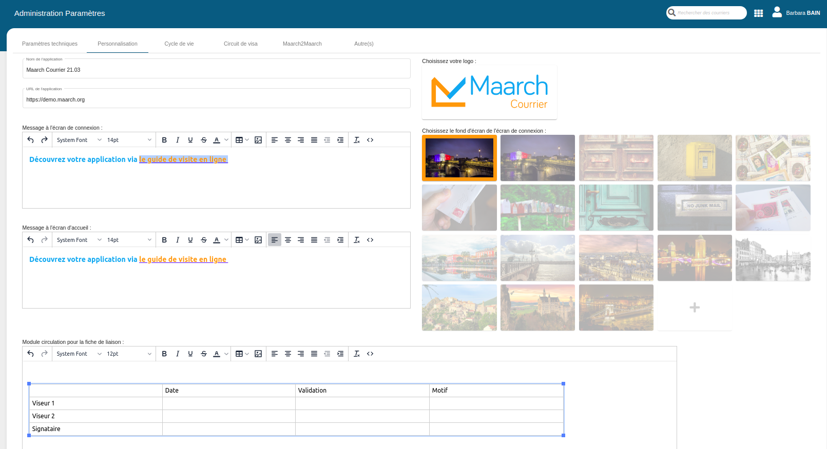Insert an image in the accueil message editor

tap(258, 240)
